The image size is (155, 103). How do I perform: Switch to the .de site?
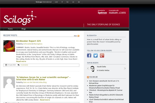pos(79,2)
